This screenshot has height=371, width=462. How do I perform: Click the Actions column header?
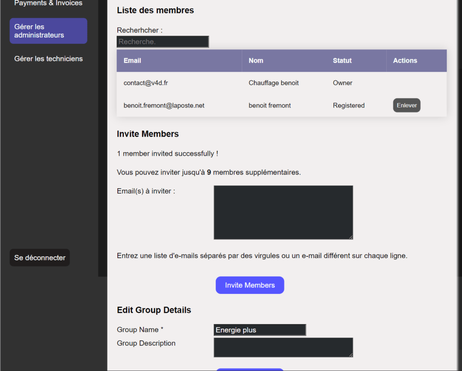click(405, 60)
